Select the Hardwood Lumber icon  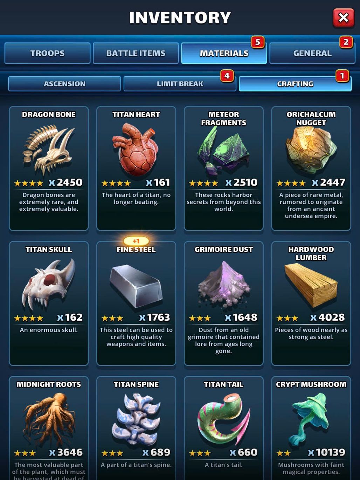(311, 285)
